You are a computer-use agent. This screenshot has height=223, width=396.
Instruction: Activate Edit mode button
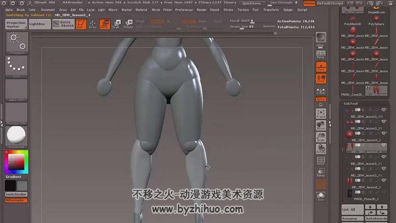coord(81,24)
